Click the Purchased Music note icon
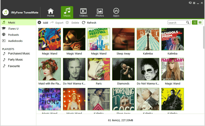This screenshot has height=126, width=205. [x=4, y=53]
